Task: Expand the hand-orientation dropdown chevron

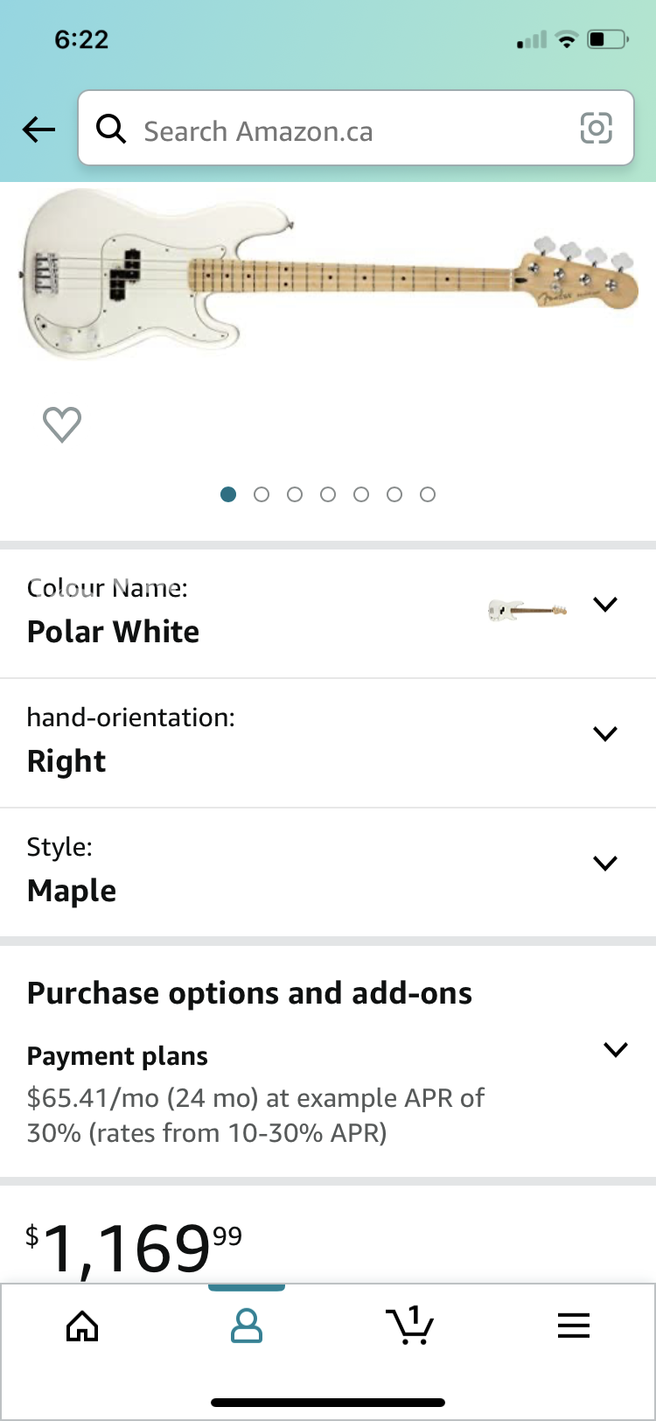Action: coord(605,734)
